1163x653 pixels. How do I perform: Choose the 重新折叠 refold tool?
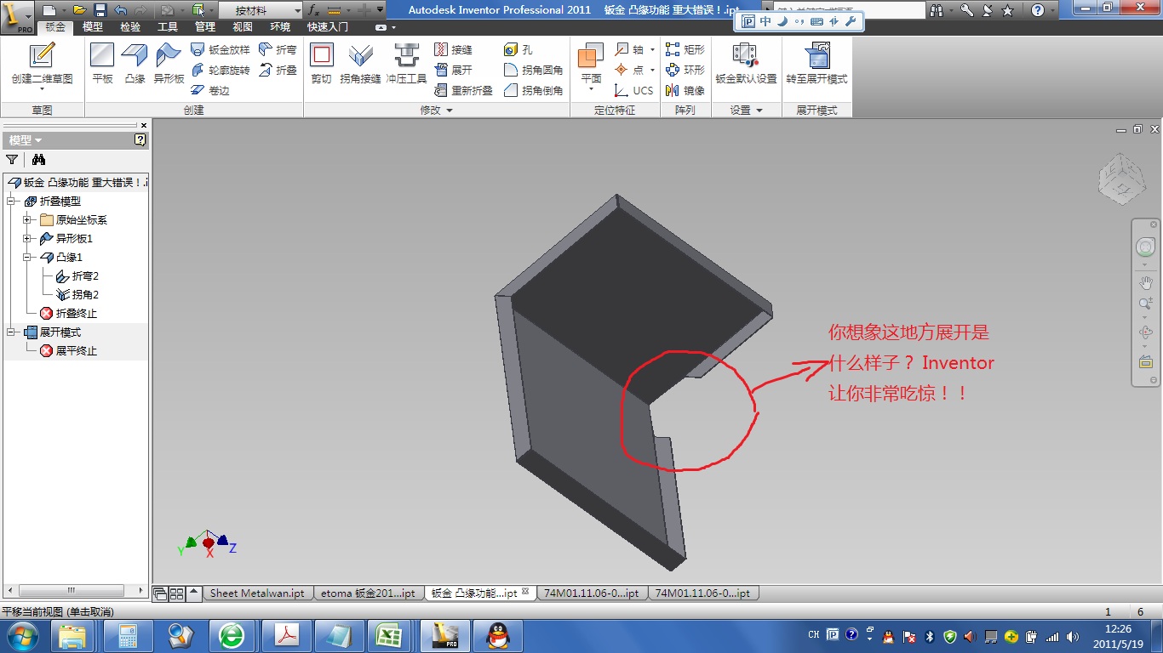463,90
